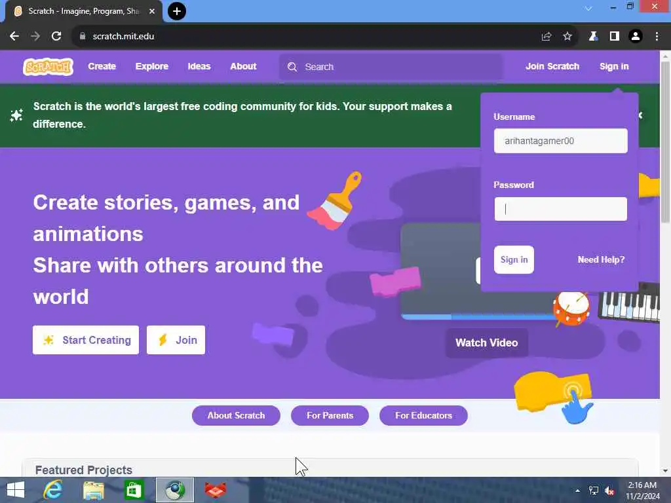Click the tab search chevron in title bar

click(588, 8)
